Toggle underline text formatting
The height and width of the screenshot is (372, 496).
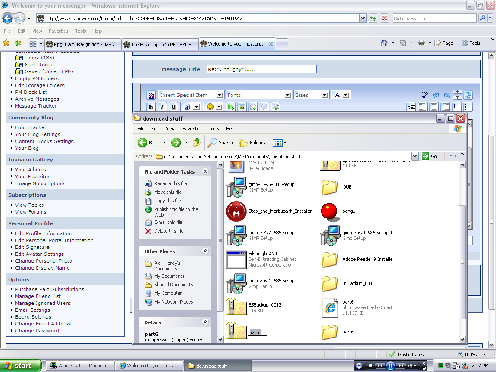174,107
